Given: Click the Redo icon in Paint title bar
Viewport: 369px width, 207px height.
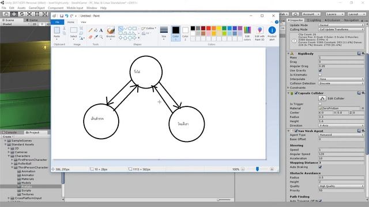Looking at the screenshot, I should [71, 16].
